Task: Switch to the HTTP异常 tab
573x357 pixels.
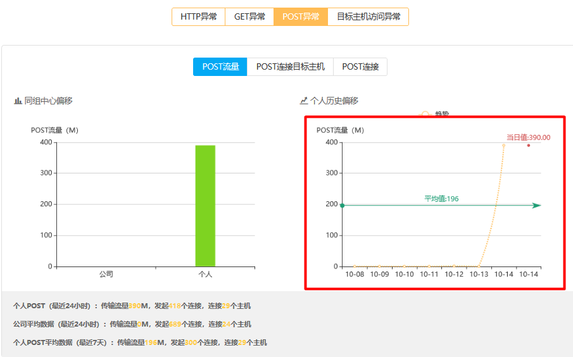Action: pyautogui.click(x=198, y=17)
